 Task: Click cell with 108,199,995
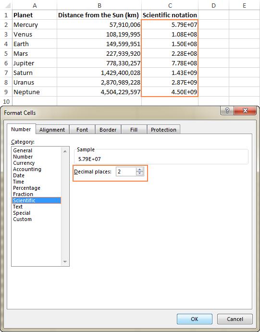[99, 34]
